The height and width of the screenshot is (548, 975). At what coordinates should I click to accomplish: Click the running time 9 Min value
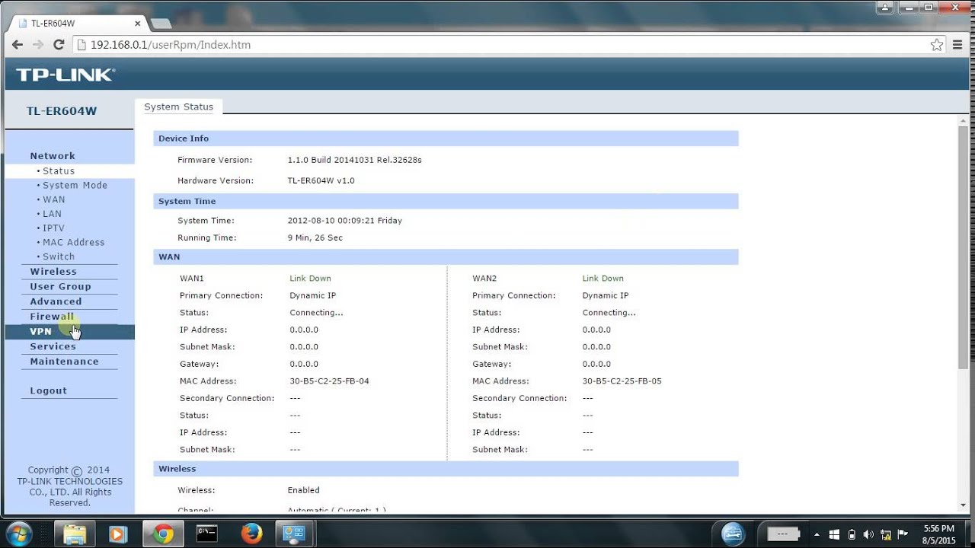(x=315, y=238)
